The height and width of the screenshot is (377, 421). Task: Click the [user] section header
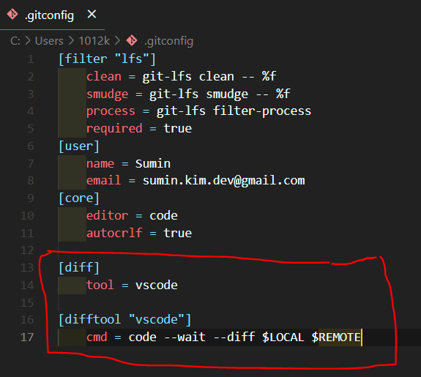tap(79, 146)
